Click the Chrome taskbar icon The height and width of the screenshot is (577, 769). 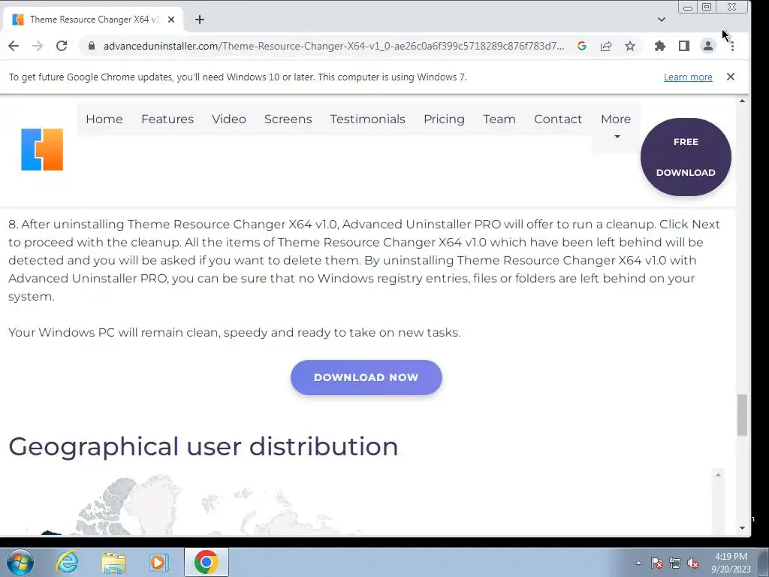[x=206, y=562]
